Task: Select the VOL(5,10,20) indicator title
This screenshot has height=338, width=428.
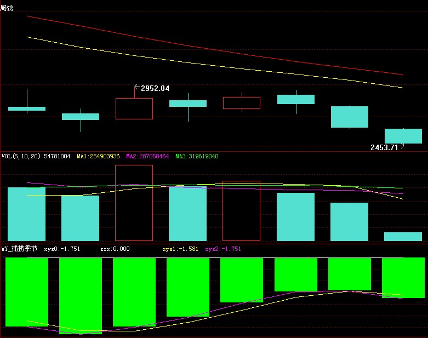Action: click(x=21, y=156)
